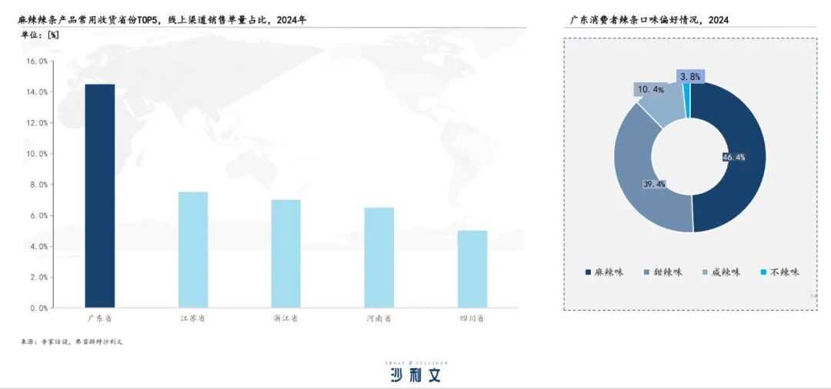This screenshot has height=389, width=831.
Task: Click the 16.0% y-axis value
Action: (x=37, y=62)
